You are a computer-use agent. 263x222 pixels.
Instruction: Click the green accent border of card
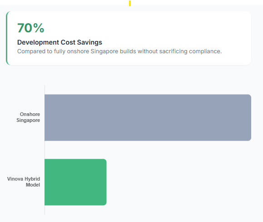click(x=7, y=38)
